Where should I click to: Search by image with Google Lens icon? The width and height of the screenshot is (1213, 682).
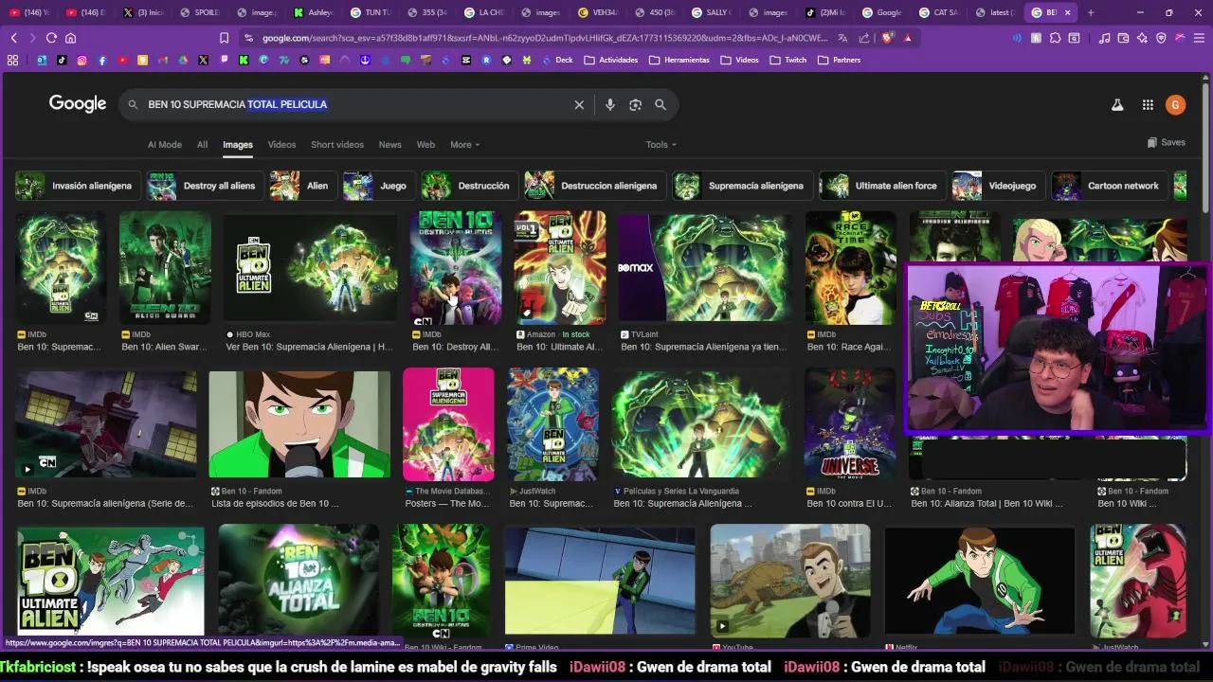click(x=635, y=104)
